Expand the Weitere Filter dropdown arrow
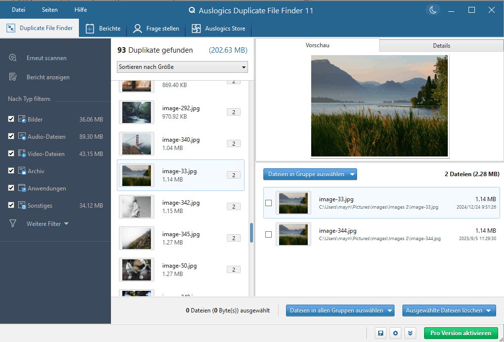 [x=66, y=223]
